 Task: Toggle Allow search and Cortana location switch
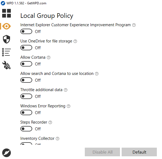26,80
